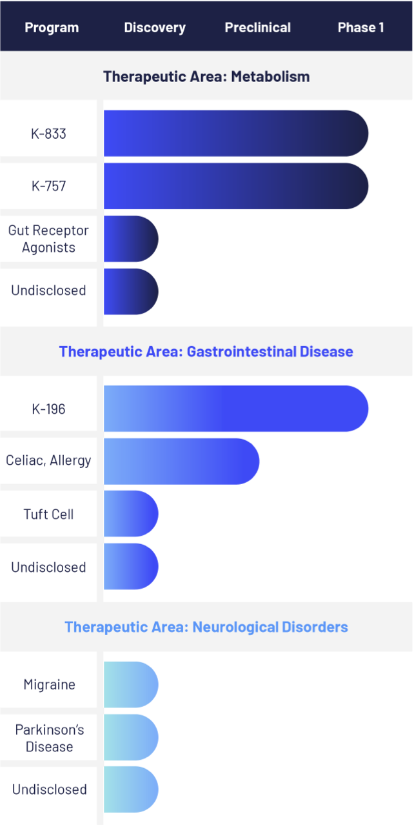Click the K-196 pipeline progress bar
The image size is (414, 825).
coord(235,409)
